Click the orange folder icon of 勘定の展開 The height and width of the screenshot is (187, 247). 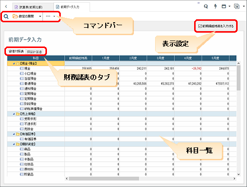pos(15,16)
